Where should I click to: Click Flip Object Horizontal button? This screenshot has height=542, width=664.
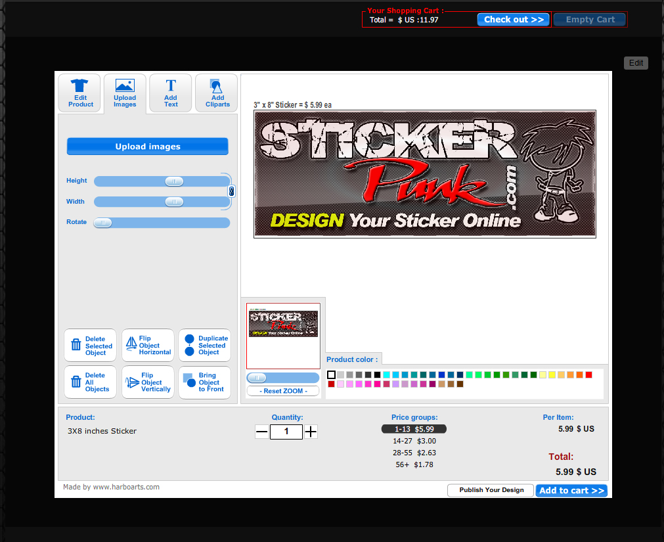(x=148, y=346)
